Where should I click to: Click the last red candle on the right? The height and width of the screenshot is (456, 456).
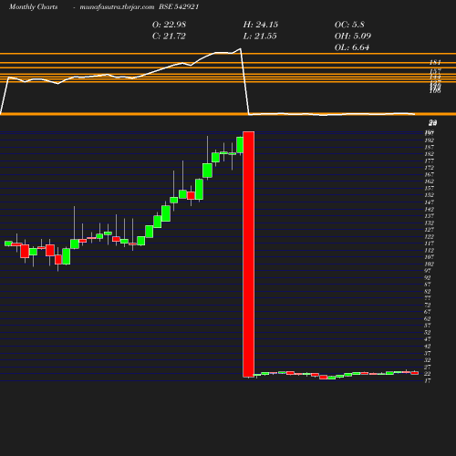pos(415,373)
